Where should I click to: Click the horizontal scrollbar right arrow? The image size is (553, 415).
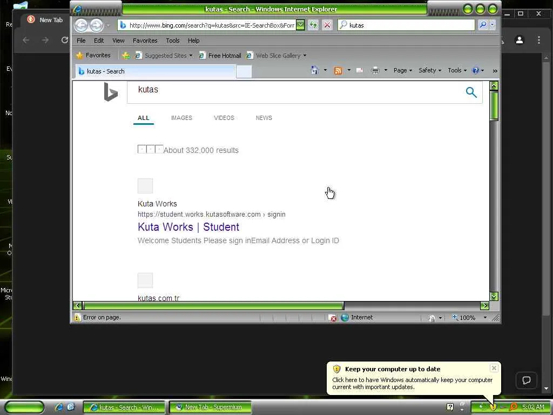coord(484,306)
